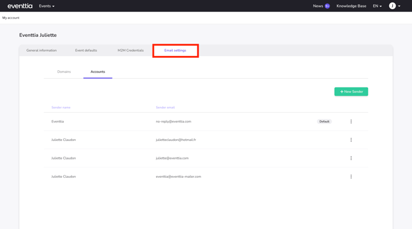Viewport: 412px width, 229px height.
Task: Click the J user avatar
Action: (x=392, y=6)
